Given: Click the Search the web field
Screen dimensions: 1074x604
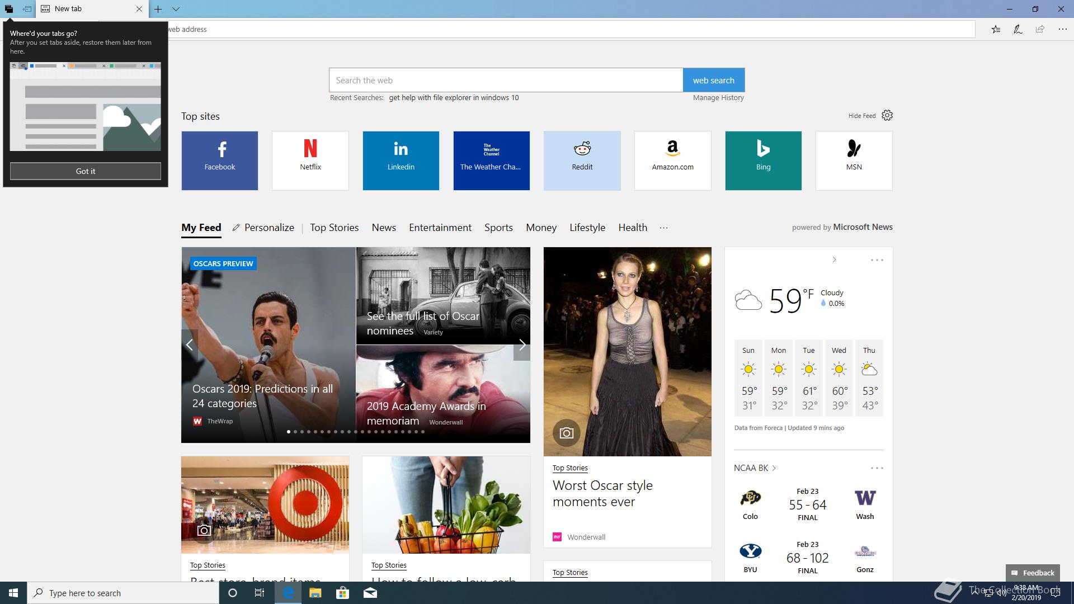Looking at the screenshot, I should (506, 80).
